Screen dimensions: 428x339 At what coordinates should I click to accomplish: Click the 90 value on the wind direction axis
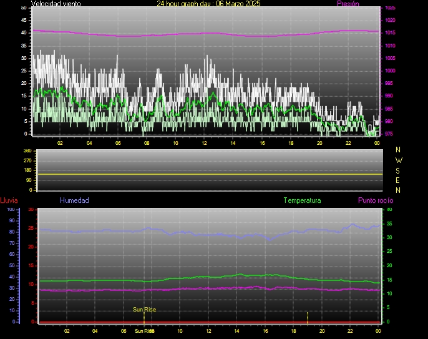pos(29,180)
